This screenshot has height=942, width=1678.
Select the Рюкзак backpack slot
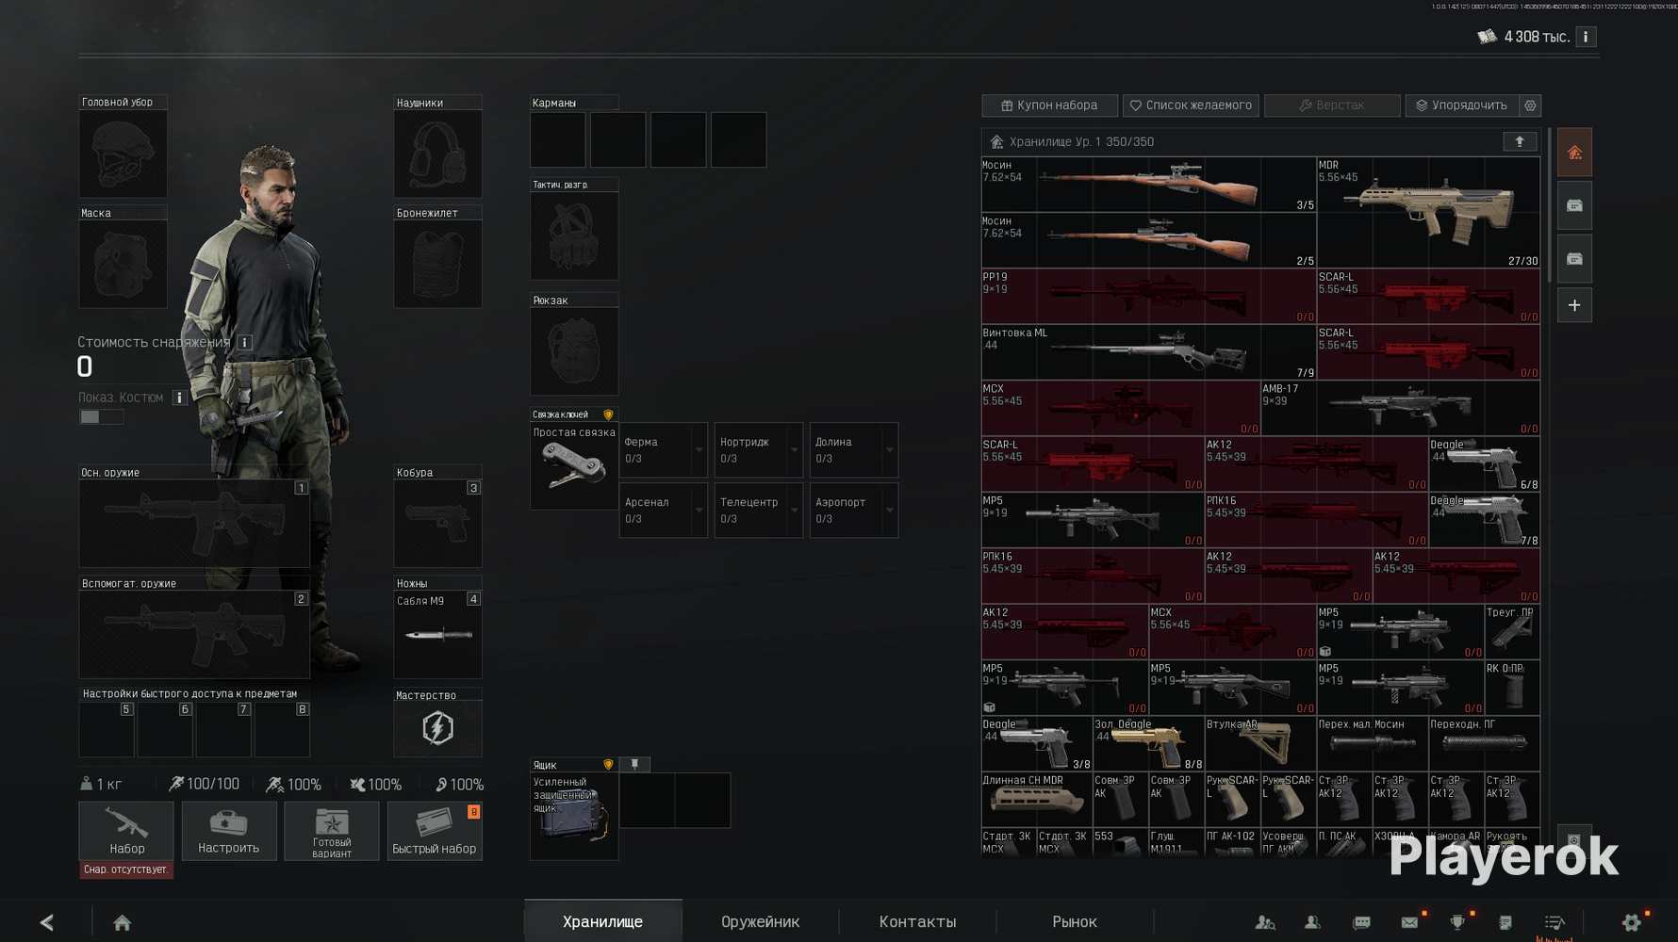coord(574,351)
